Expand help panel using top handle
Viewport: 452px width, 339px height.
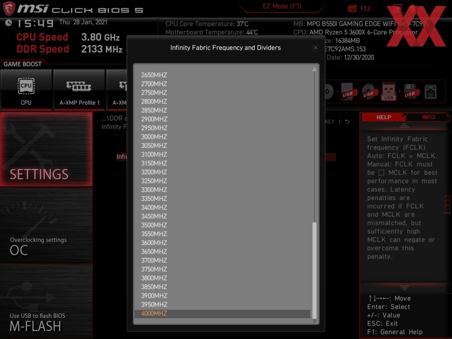(404, 125)
